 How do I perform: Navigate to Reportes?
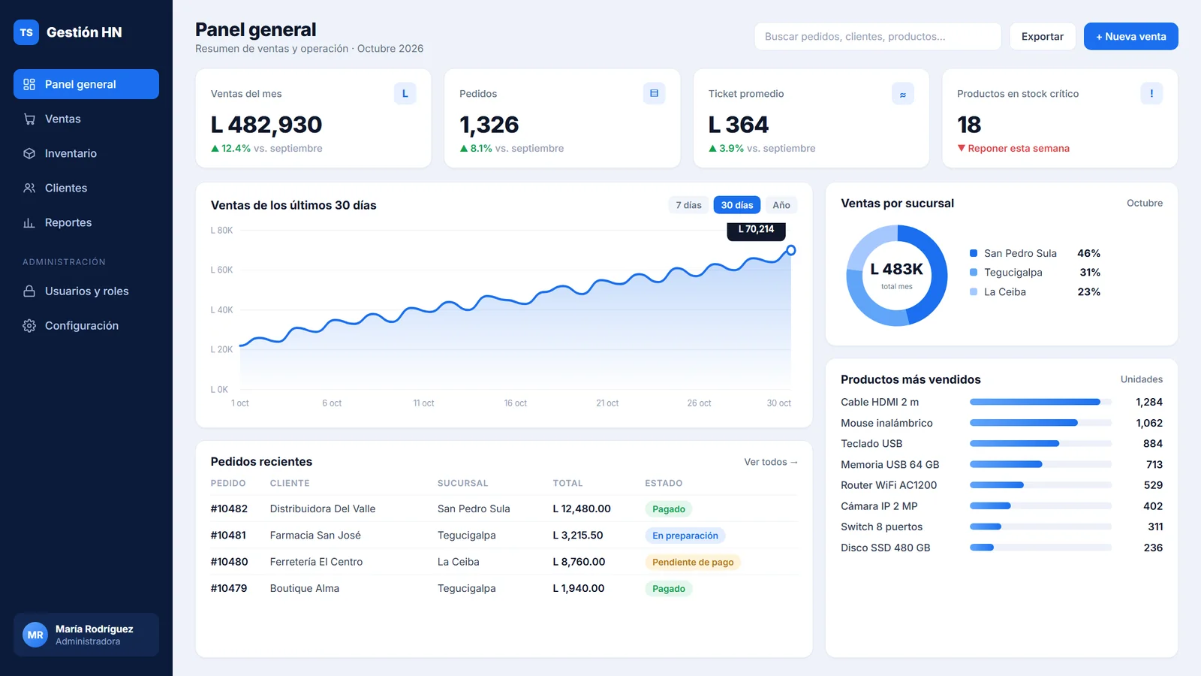click(x=86, y=222)
